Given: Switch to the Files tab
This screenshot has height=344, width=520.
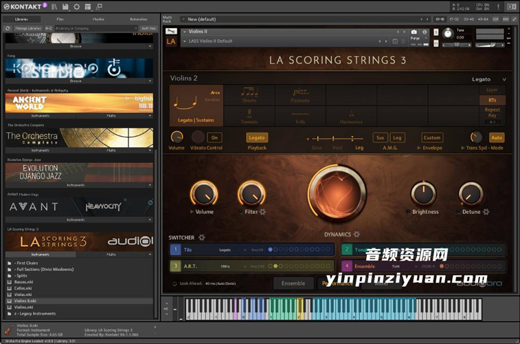Looking at the screenshot, I should pyautogui.click(x=60, y=19).
